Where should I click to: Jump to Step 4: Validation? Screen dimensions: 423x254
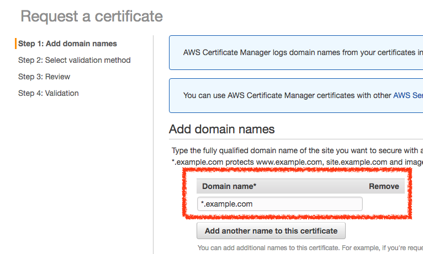click(x=49, y=93)
